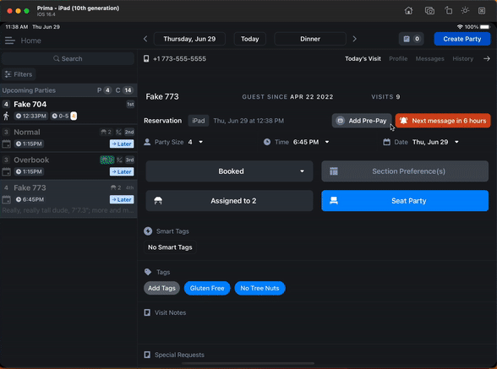Switch to the Profile tab
The image size is (497, 369).
click(398, 58)
